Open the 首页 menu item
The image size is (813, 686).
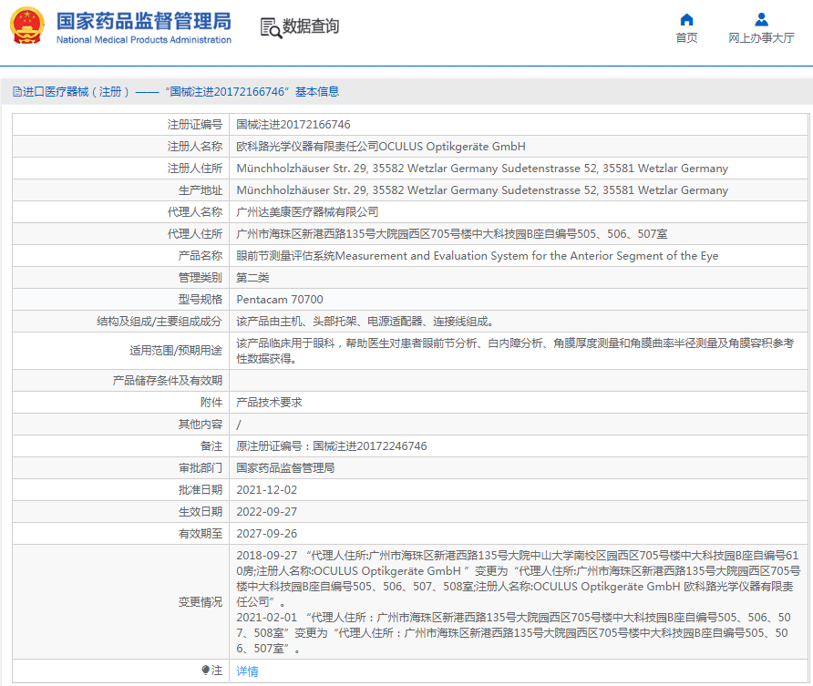coord(686,38)
